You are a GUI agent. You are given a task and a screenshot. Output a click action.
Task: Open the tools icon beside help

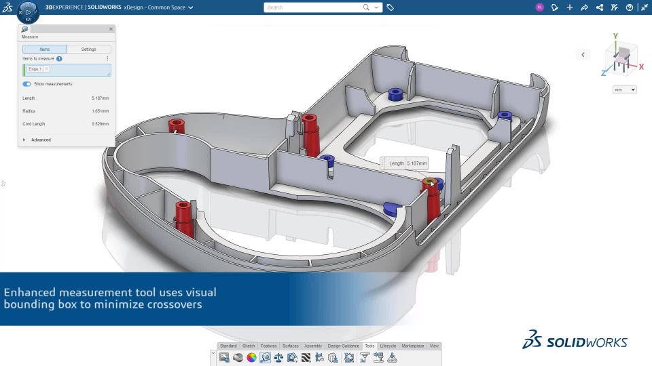[x=614, y=7]
